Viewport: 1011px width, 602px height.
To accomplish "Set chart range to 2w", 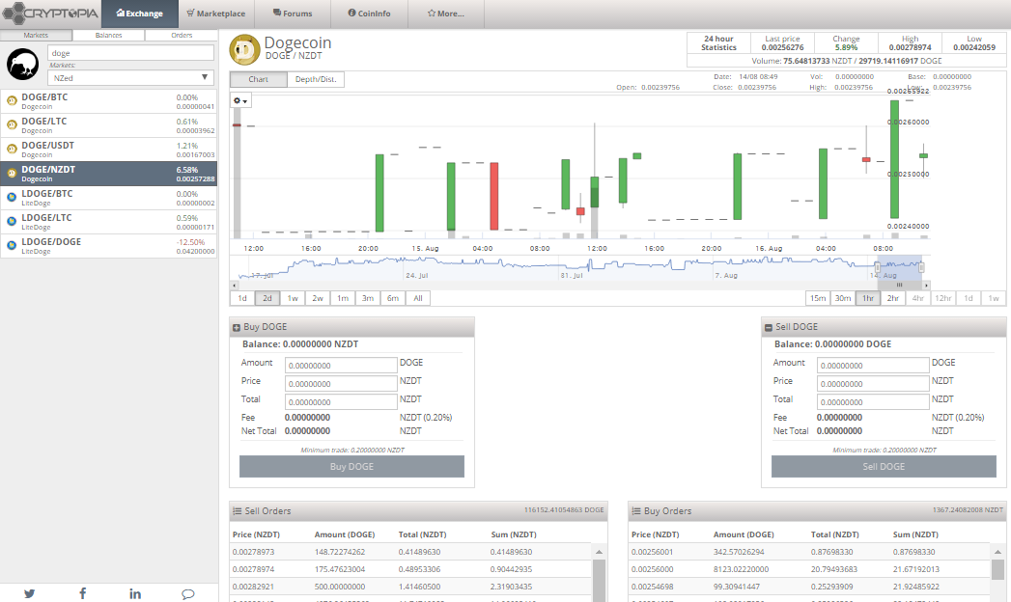I will (318, 298).
